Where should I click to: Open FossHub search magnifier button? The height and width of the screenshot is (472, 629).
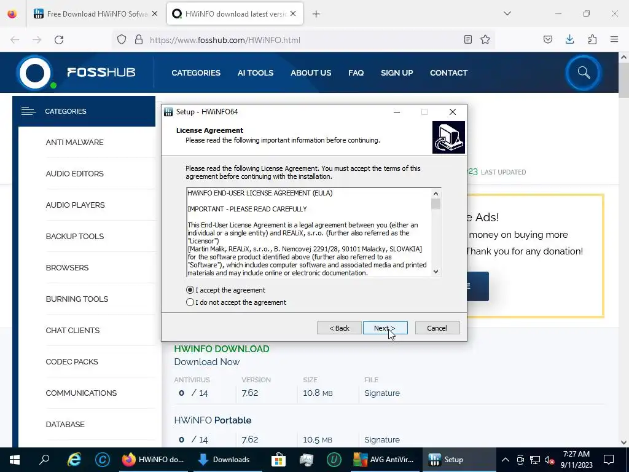click(584, 73)
